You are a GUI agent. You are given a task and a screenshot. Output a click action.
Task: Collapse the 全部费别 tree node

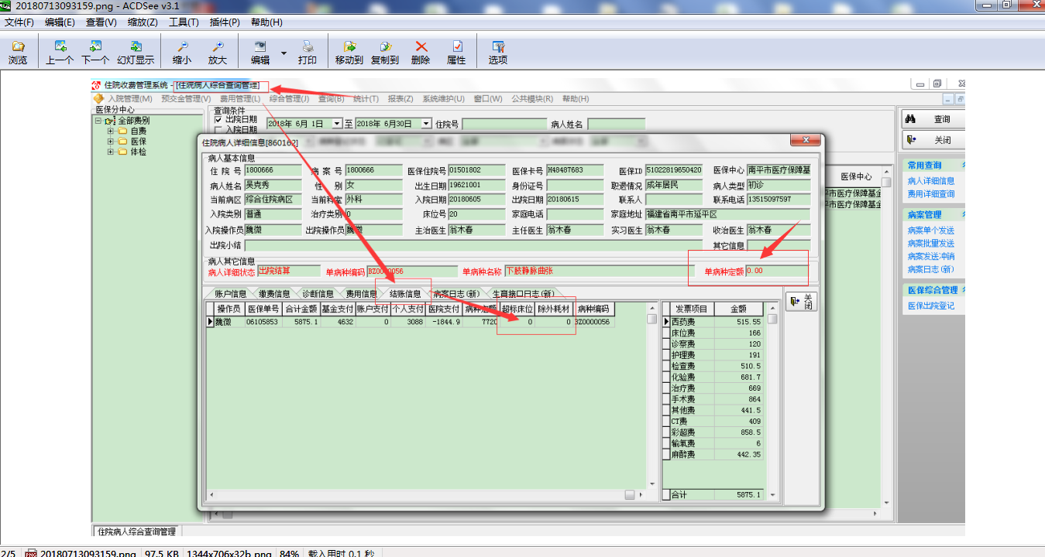pos(98,121)
